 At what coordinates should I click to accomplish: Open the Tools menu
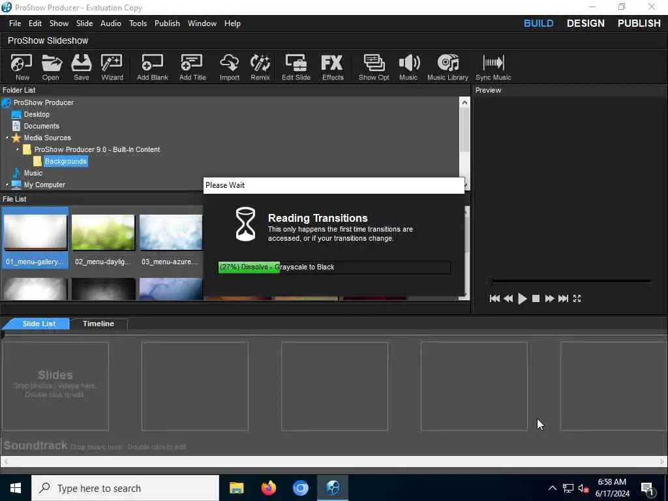138,23
